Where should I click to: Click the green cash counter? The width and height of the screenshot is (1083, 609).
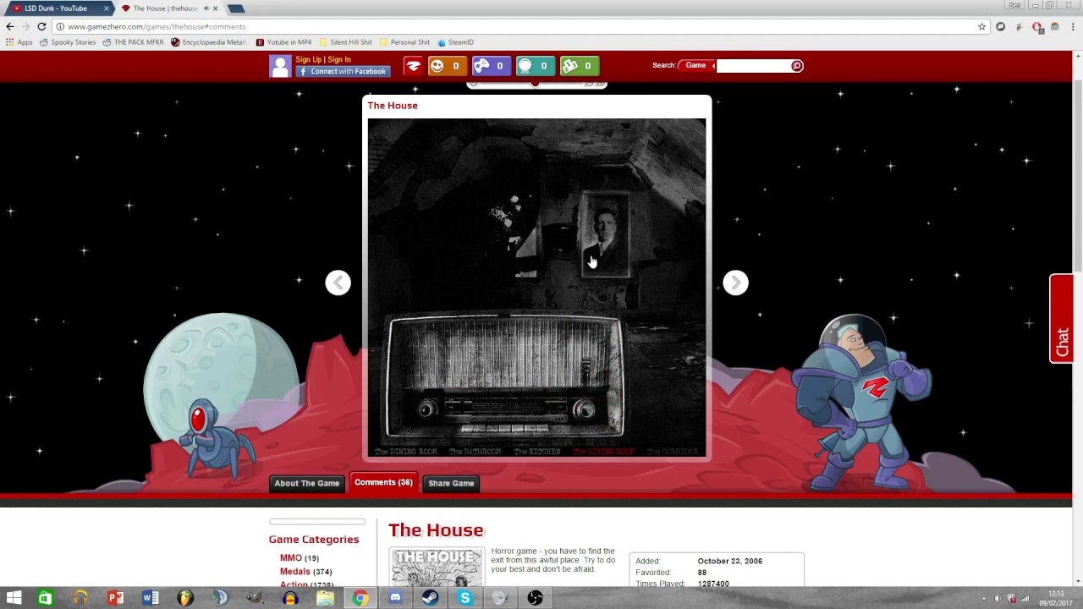pos(580,66)
